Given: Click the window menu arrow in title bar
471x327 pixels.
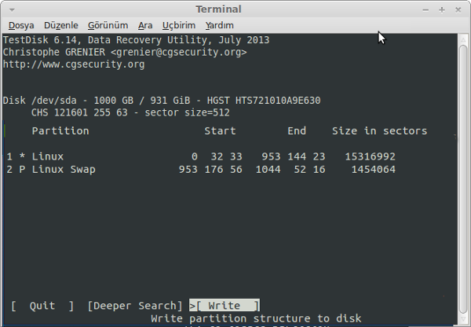Looking at the screenshot, I should [x=12, y=10].
